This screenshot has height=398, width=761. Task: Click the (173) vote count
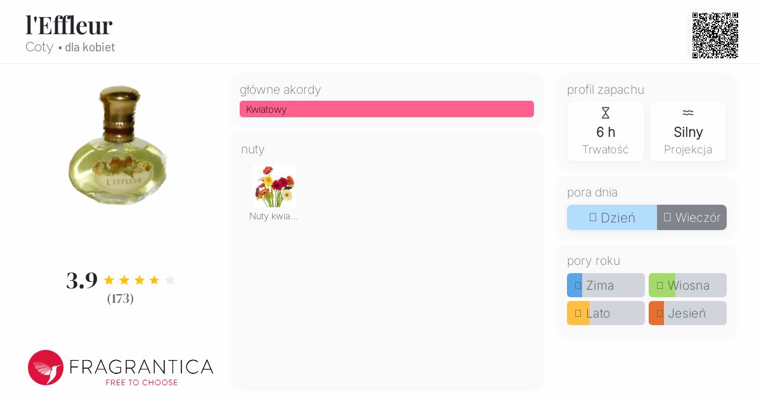[120, 298]
